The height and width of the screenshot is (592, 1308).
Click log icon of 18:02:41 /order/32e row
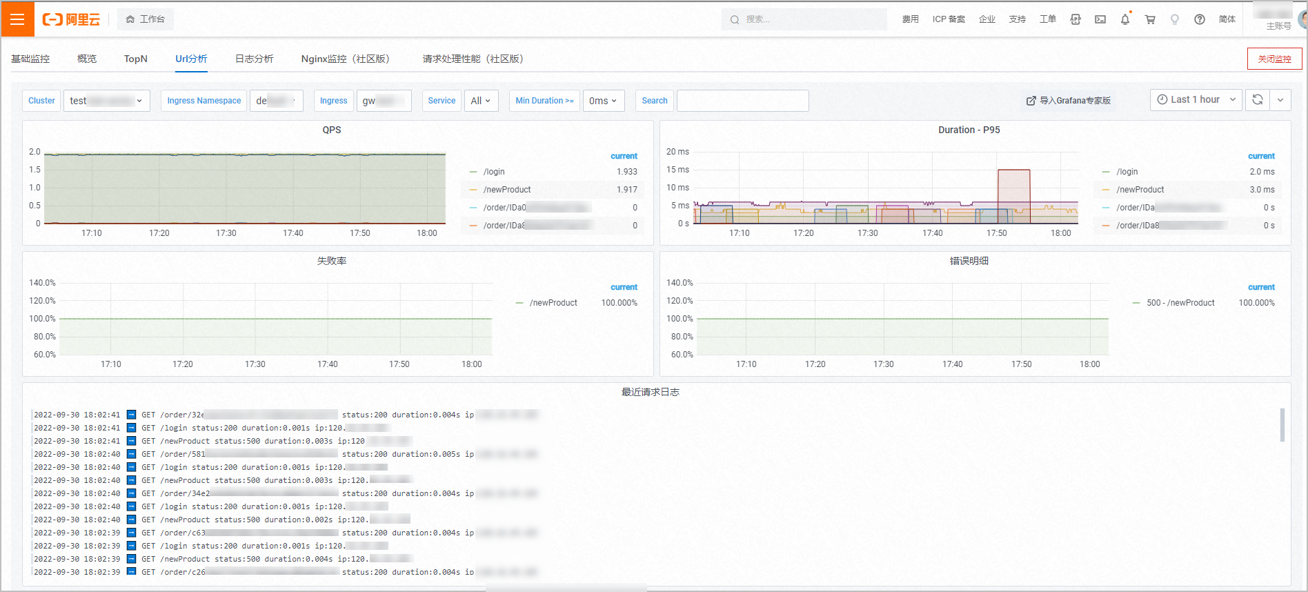pyautogui.click(x=131, y=415)
